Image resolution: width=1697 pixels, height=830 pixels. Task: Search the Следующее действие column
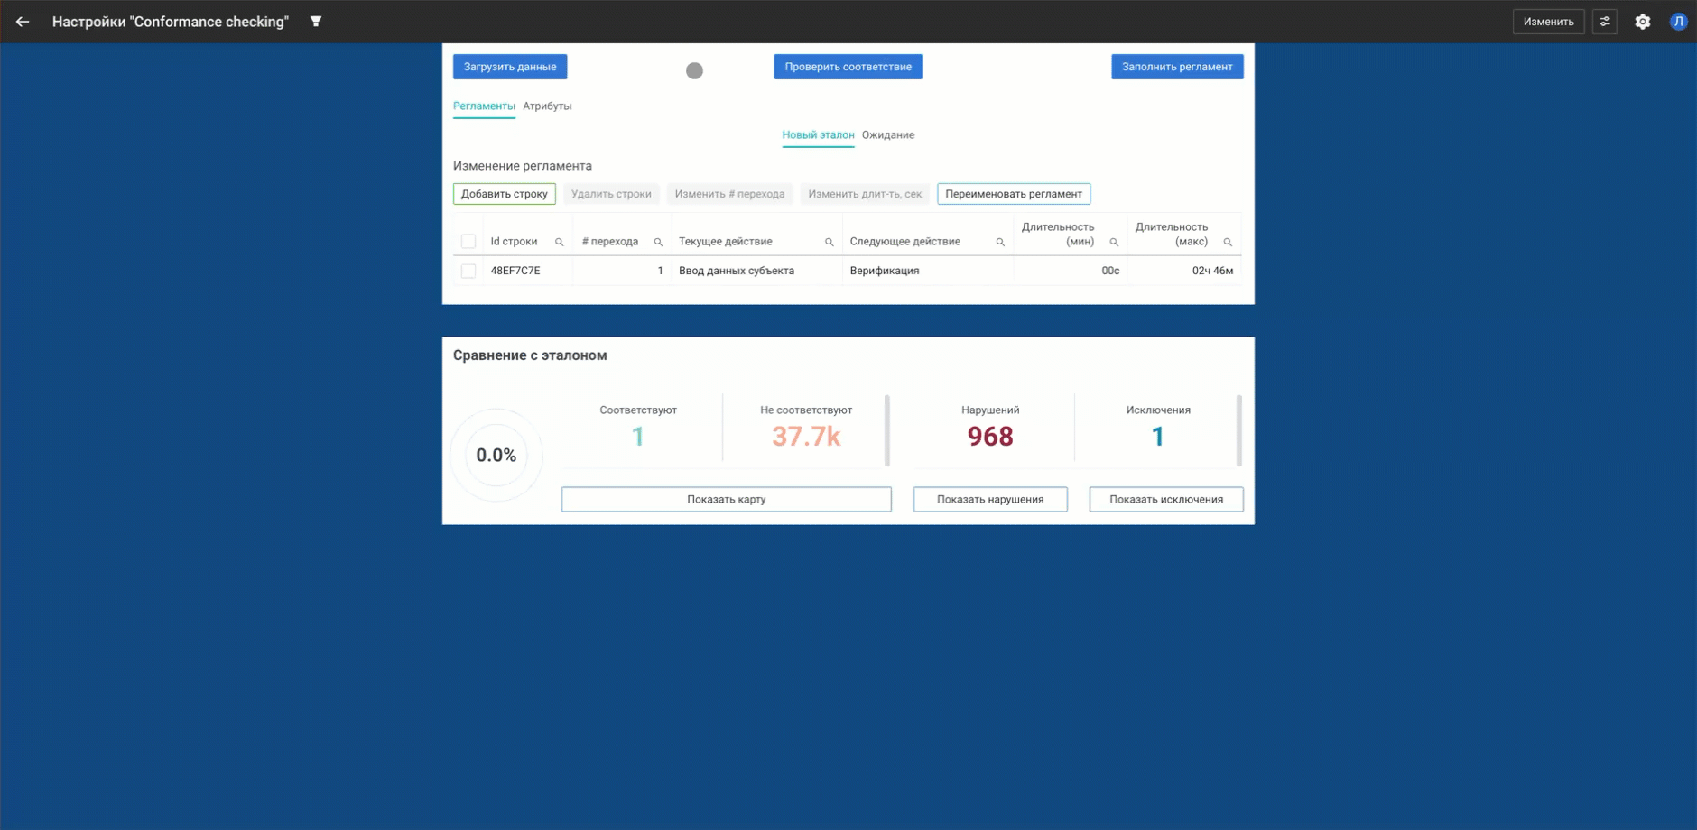pyautogui.click(x=1000, y=242)
